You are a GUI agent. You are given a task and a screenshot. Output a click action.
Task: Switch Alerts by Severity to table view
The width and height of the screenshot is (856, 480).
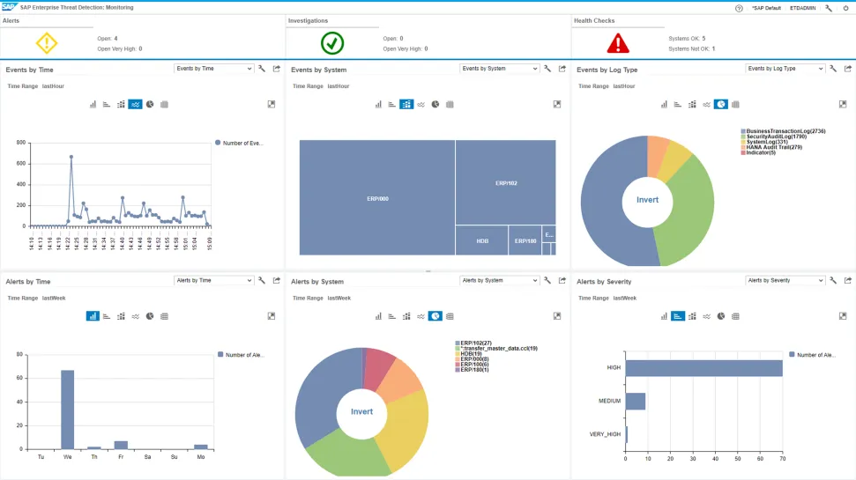735,316
